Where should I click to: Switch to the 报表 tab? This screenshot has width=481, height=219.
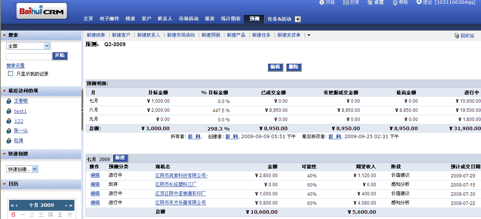(209, 19)
